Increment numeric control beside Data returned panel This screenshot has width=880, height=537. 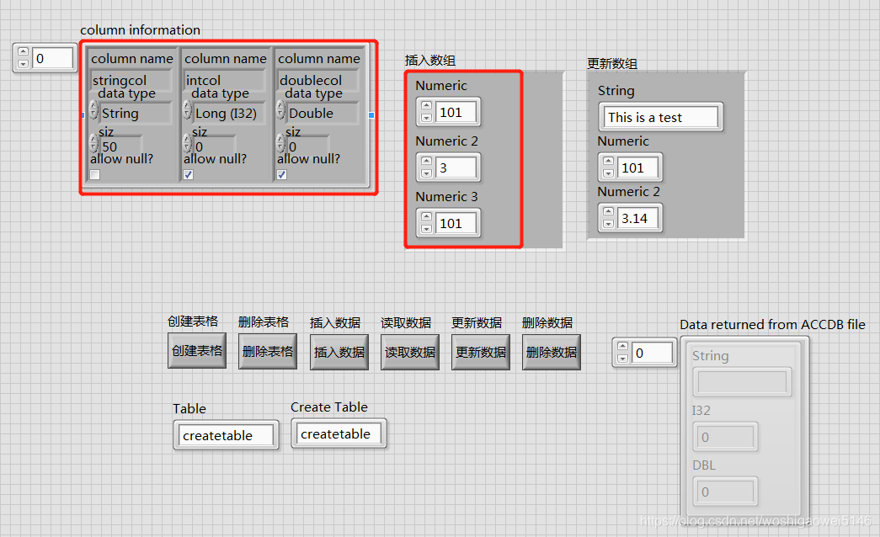point(622,347)
